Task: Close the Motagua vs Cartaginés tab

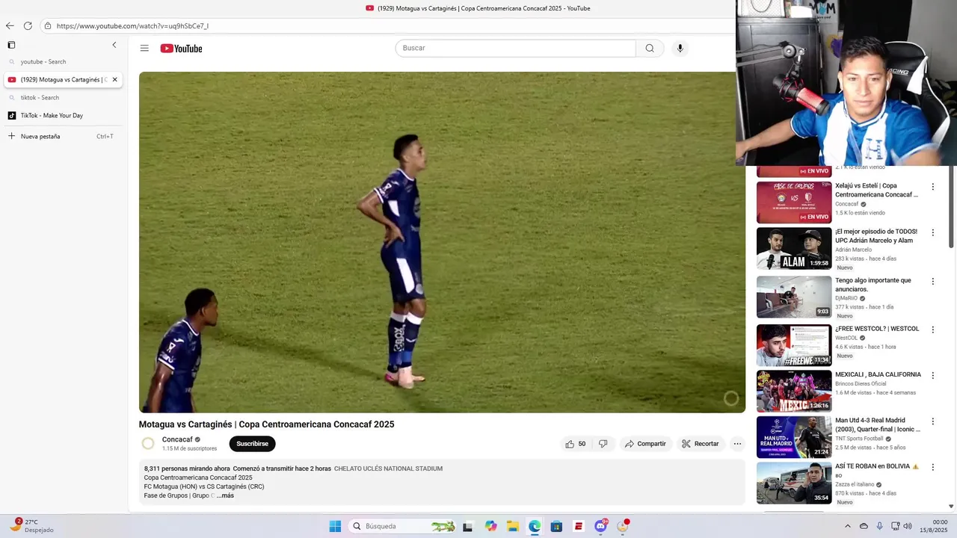Action: pyautogui.click(x=114, y=79)
